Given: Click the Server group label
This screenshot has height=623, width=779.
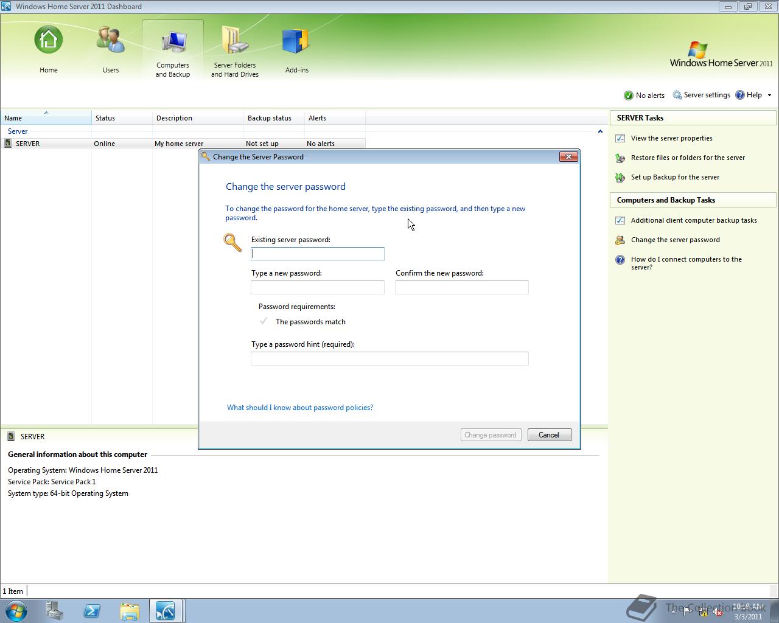Looking at the screenshot, I should (x=18, y=131).
